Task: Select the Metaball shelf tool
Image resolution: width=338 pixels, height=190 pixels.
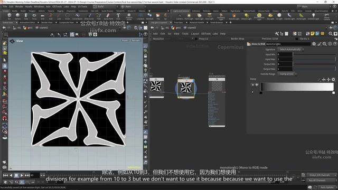Action: (149, 16)
